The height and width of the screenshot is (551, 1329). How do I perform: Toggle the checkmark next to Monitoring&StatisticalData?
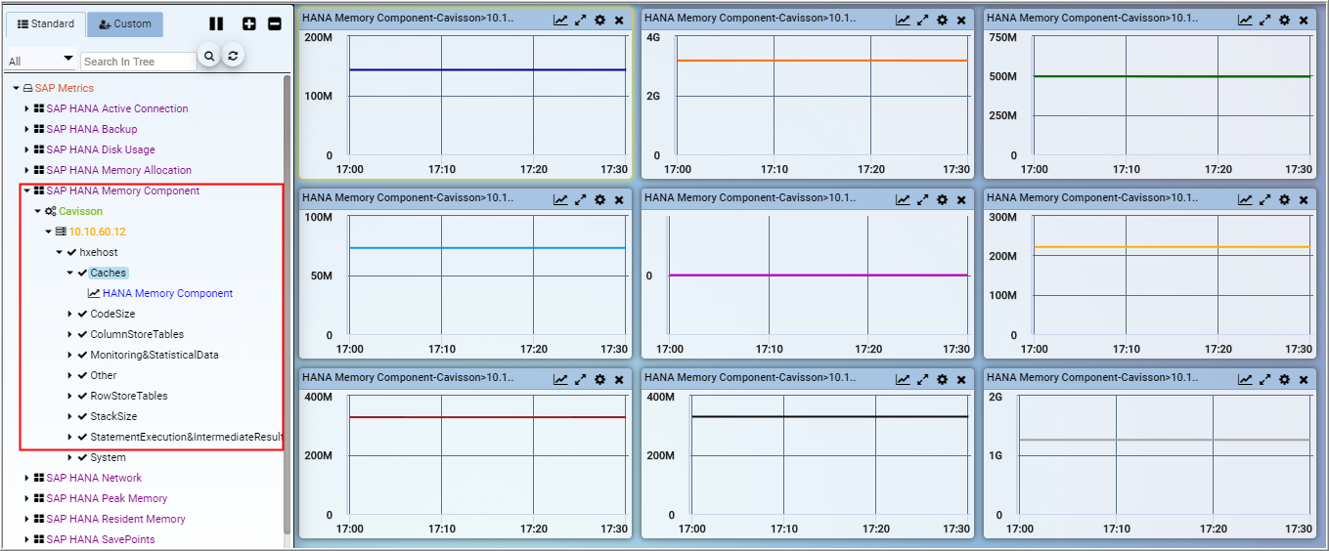[82, 355]
